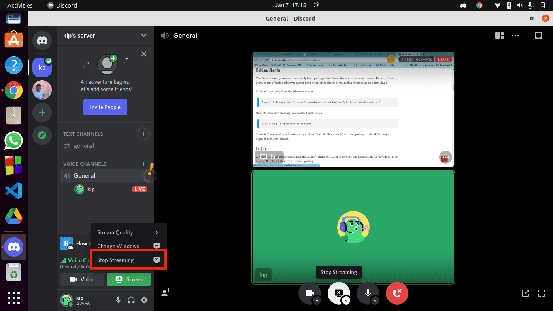The image size is (553, 311).
Task: Mute microphone in call controls
Action: coord(368,293)
